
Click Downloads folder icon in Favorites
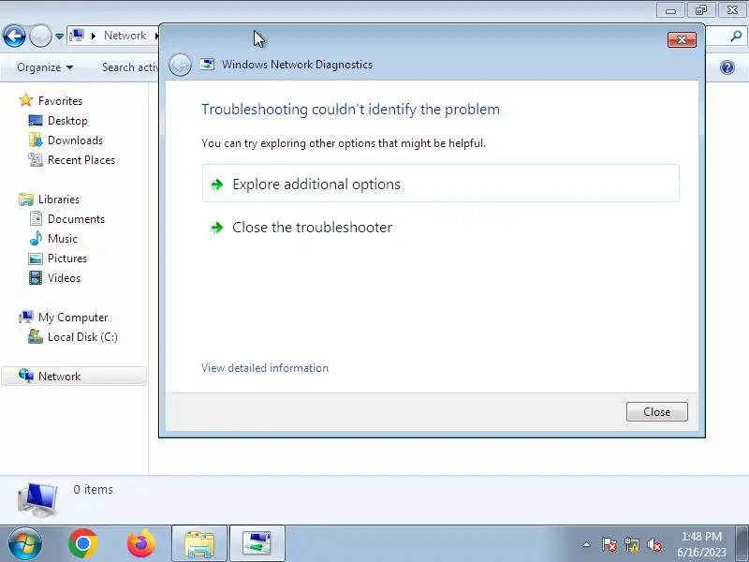pyautogui.click(x=36, y=140)
